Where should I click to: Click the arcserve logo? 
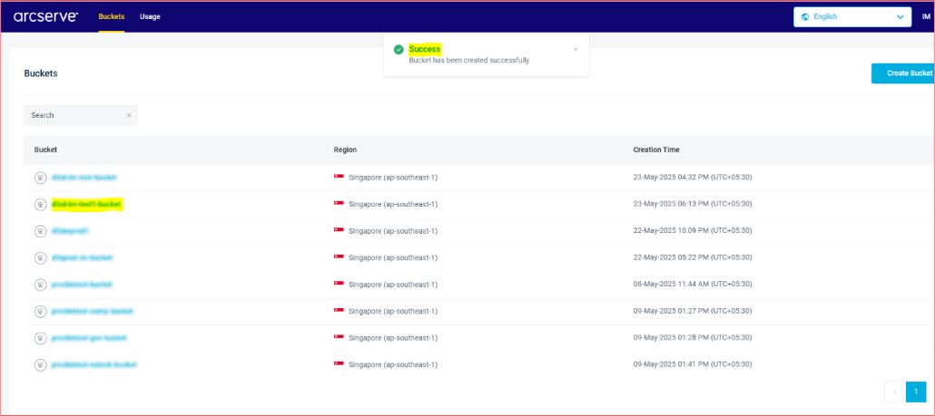[x=45, y=16]
